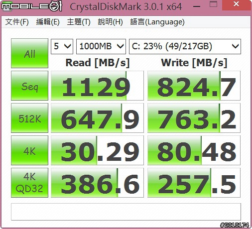The width and height of the screenshot is (252, 229).
Task: Open the 主題(T) menu
Action: [x=79, y=22]
